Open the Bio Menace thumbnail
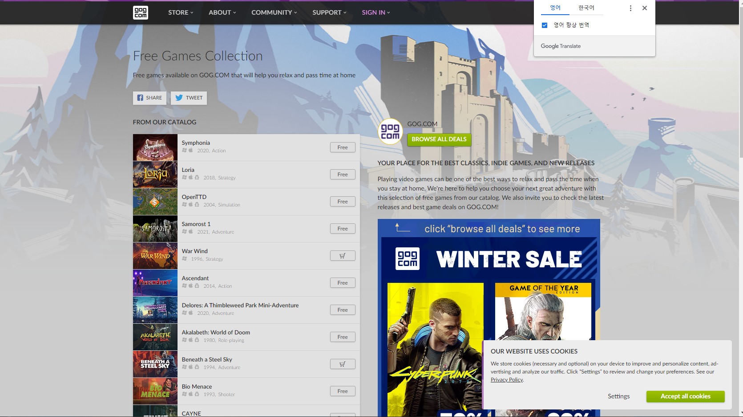The width and height of the screenshot is (743, 417). [x=155, y=391]
